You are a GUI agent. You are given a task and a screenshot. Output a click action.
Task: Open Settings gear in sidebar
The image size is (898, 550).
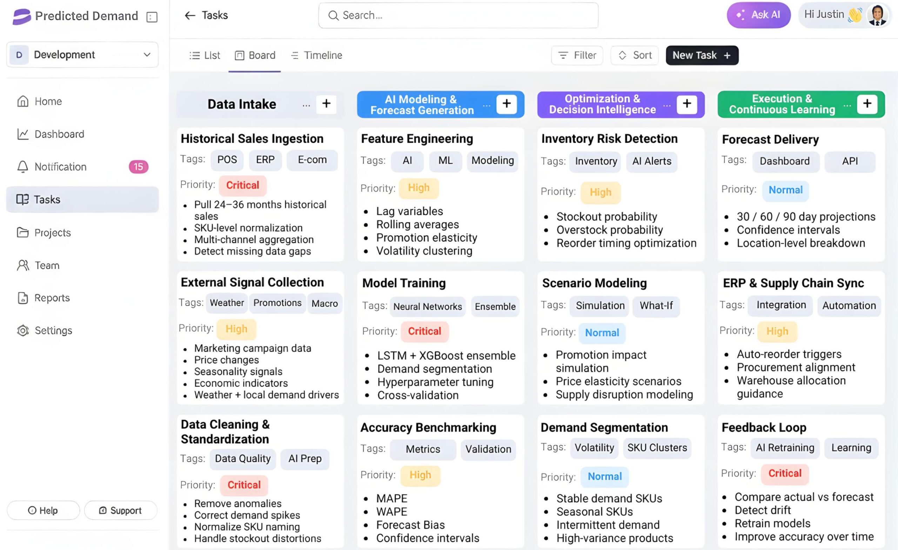click(22, 330)
